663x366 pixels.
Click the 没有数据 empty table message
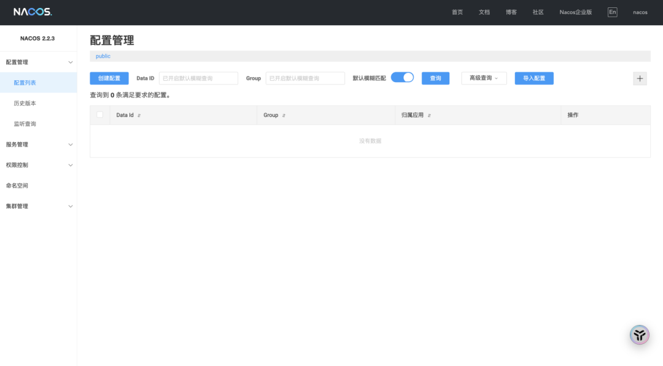[x=370, y=141]
